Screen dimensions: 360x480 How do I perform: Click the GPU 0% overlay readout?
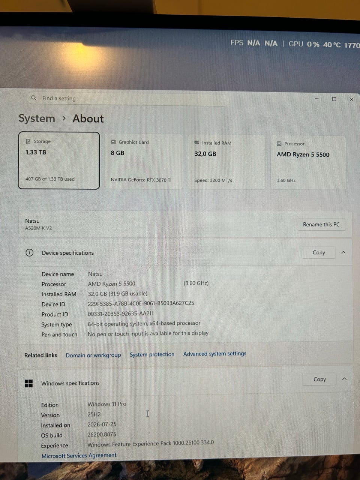(x=304, y=44)
